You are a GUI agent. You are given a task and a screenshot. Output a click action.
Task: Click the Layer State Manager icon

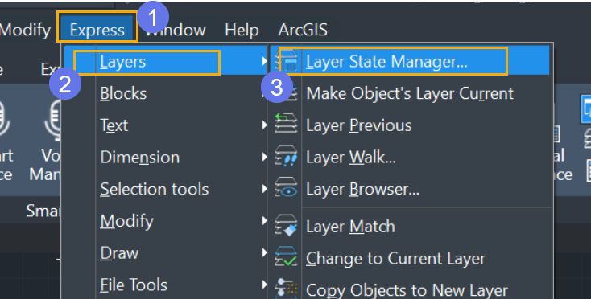coord(287,61)
